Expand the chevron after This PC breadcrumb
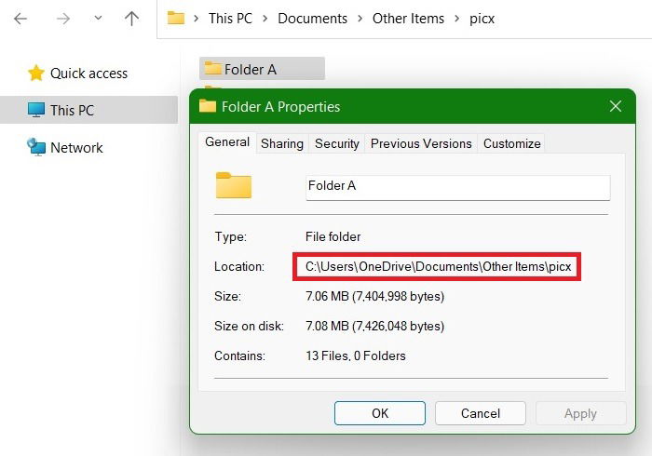 pyautogui.click(x=265, y=19)
